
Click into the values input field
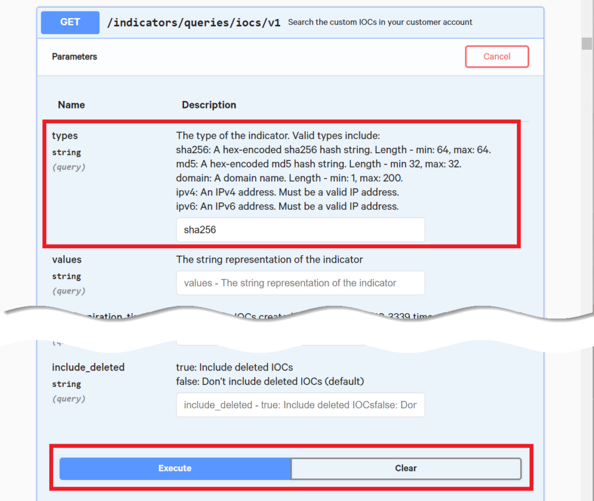tap(300, 283)
